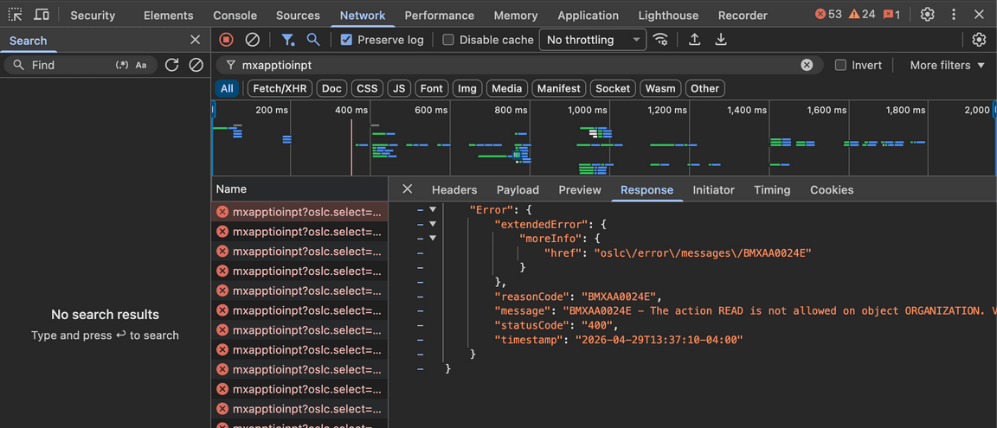Screen dimensions: 997x428
Task: Activate the inspect element picker icon
Action: pos(16,15)
